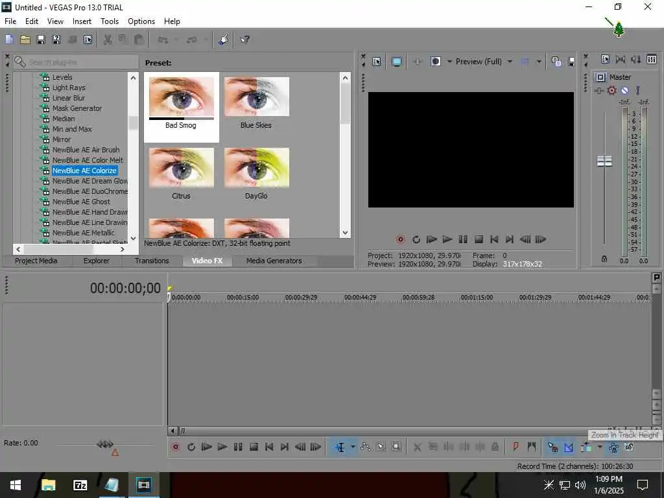
Task: Open the Overlays grid dropdown arrow
Action: click(539, 62)
